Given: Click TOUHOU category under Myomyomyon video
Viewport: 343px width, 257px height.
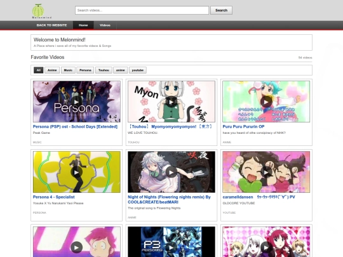Looking at the screenshot, I should coord(133,142).
